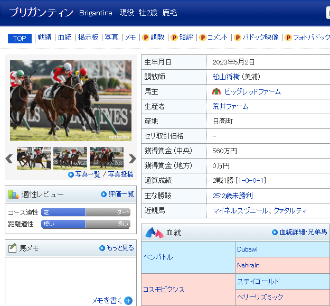Switch to the 戦績 tab
Image resolution: width=330 pixels, height=306 pixels.
pyautogui.click(x=44, y=38)
